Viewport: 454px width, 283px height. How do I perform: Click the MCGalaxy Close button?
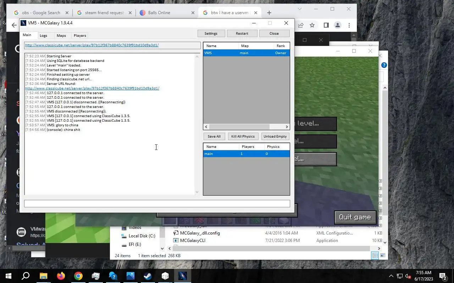pyautogui.click(x=274, y=33)
